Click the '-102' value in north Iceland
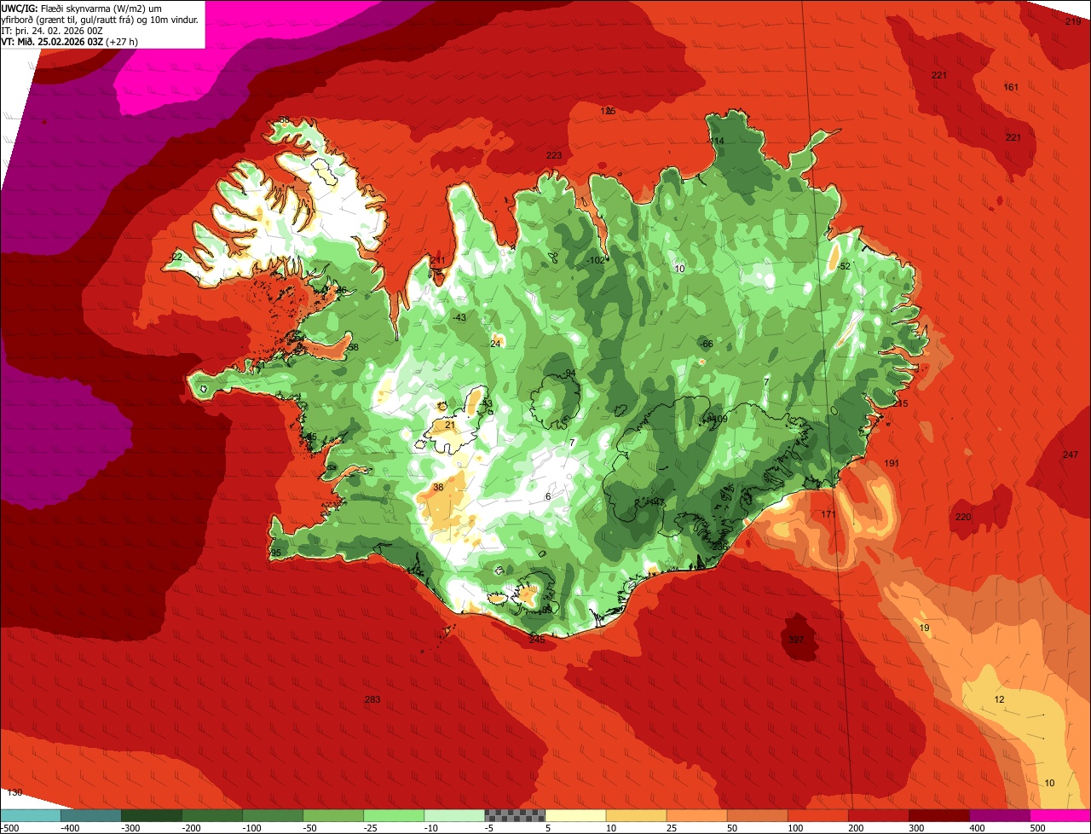This screenshot has height=834, width=1091. 596,260
